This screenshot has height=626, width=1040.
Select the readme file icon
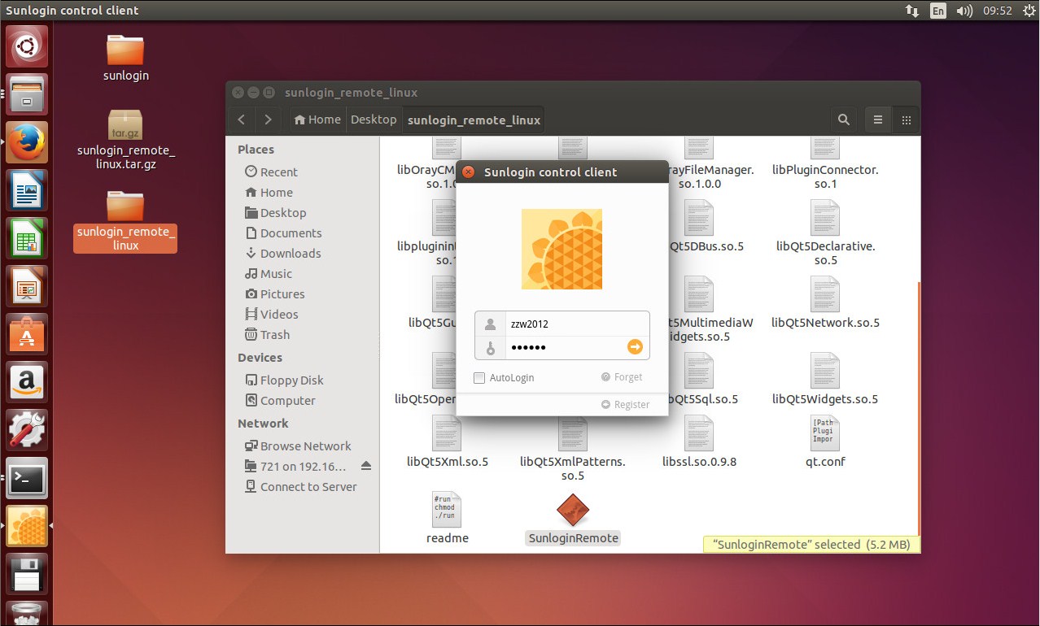[x=447, y=519]
